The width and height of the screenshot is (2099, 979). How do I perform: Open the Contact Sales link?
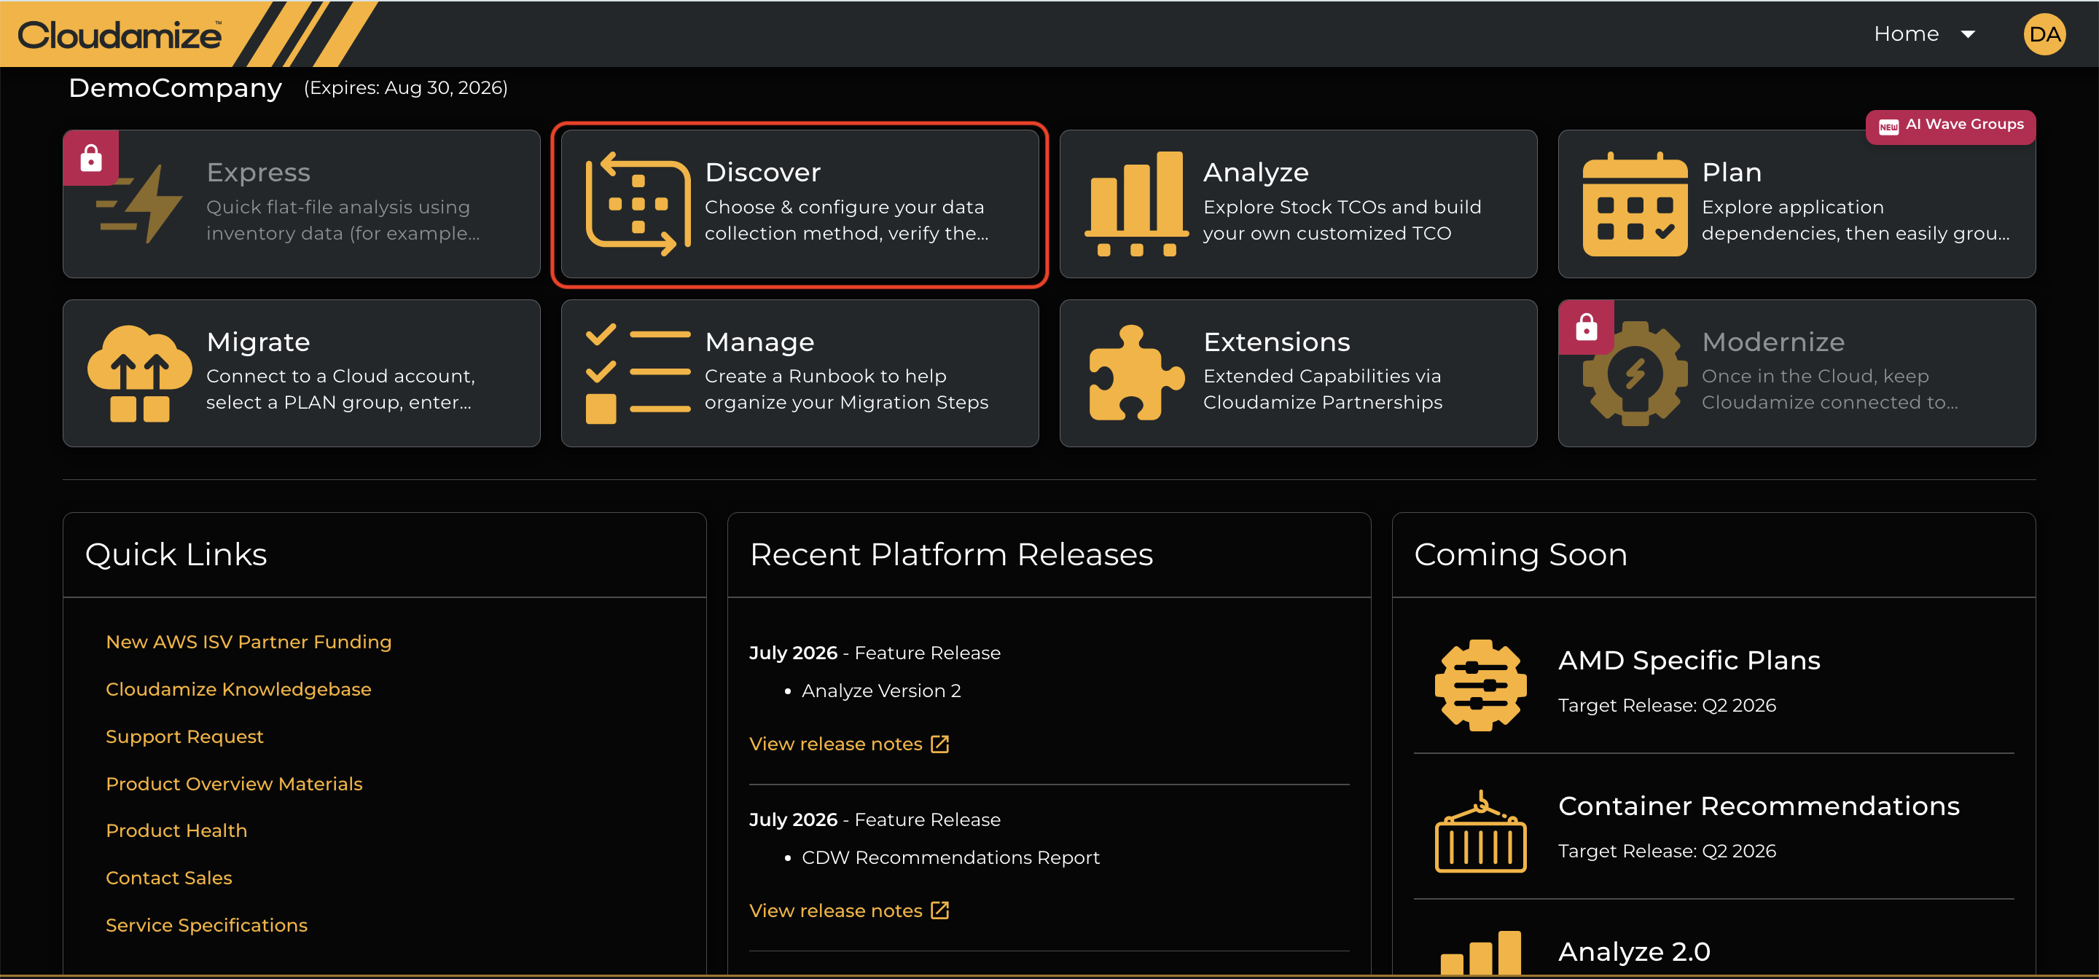(x=168, y=877)
